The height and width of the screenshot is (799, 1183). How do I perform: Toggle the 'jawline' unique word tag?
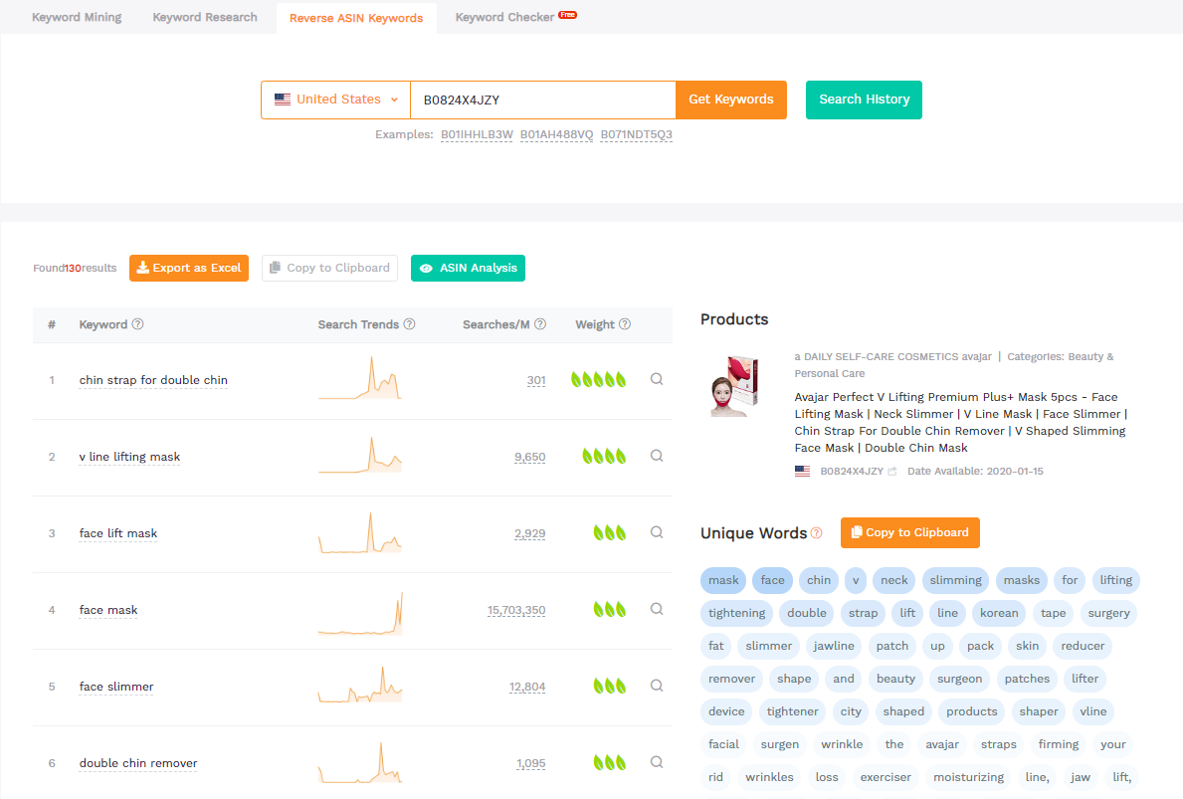(x=834, y=646)
